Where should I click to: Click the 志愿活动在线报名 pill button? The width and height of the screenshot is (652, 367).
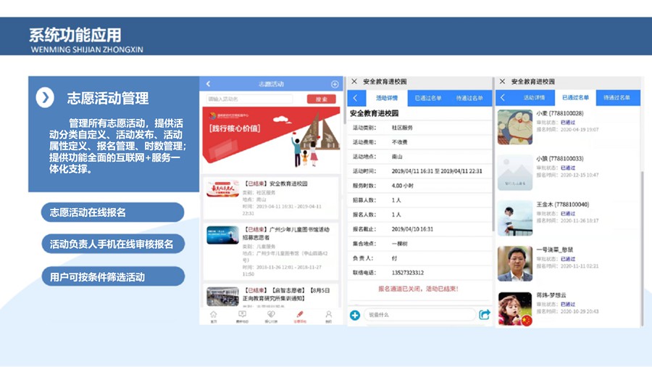pyautogui.click(x=112, y=213)
